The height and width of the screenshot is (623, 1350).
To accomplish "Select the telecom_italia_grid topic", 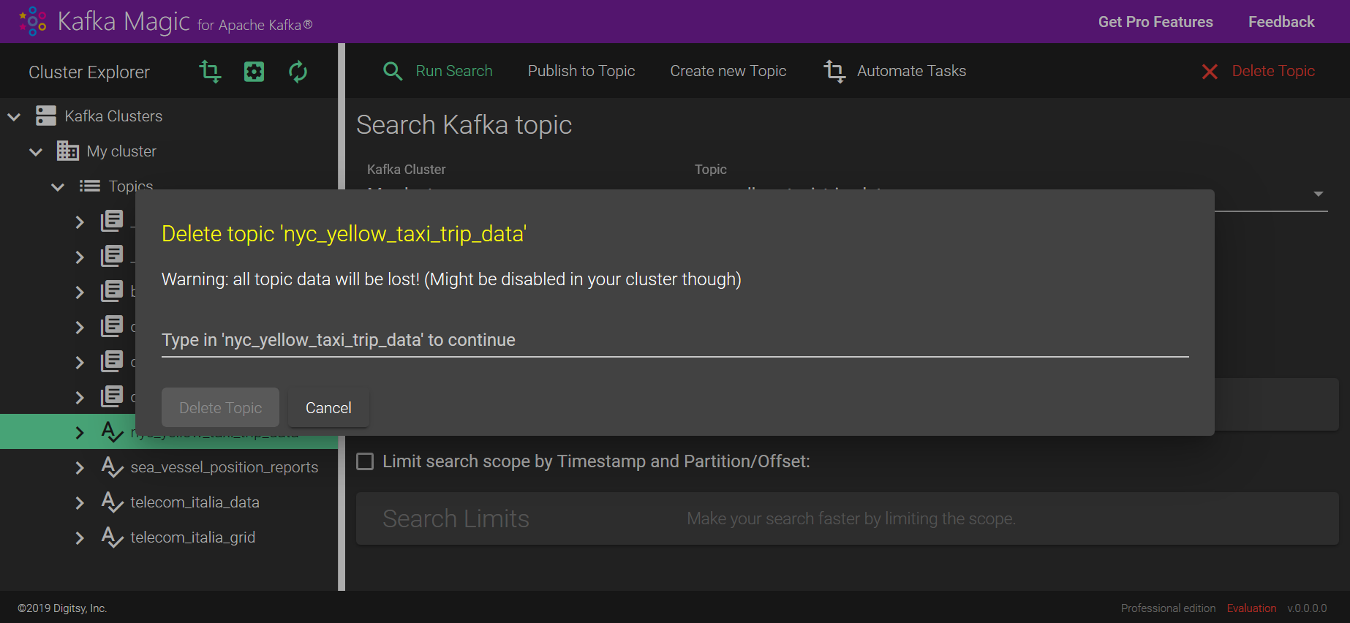I will 193,537.
